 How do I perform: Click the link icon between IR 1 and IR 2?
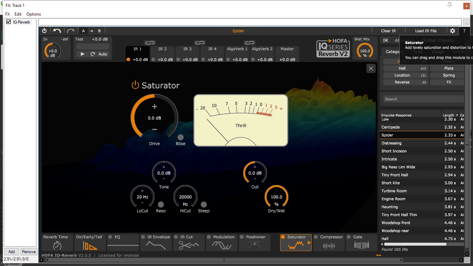(150, 43)
